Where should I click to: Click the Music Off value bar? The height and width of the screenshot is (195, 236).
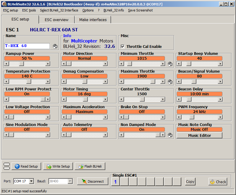click(x=199, y=129)
